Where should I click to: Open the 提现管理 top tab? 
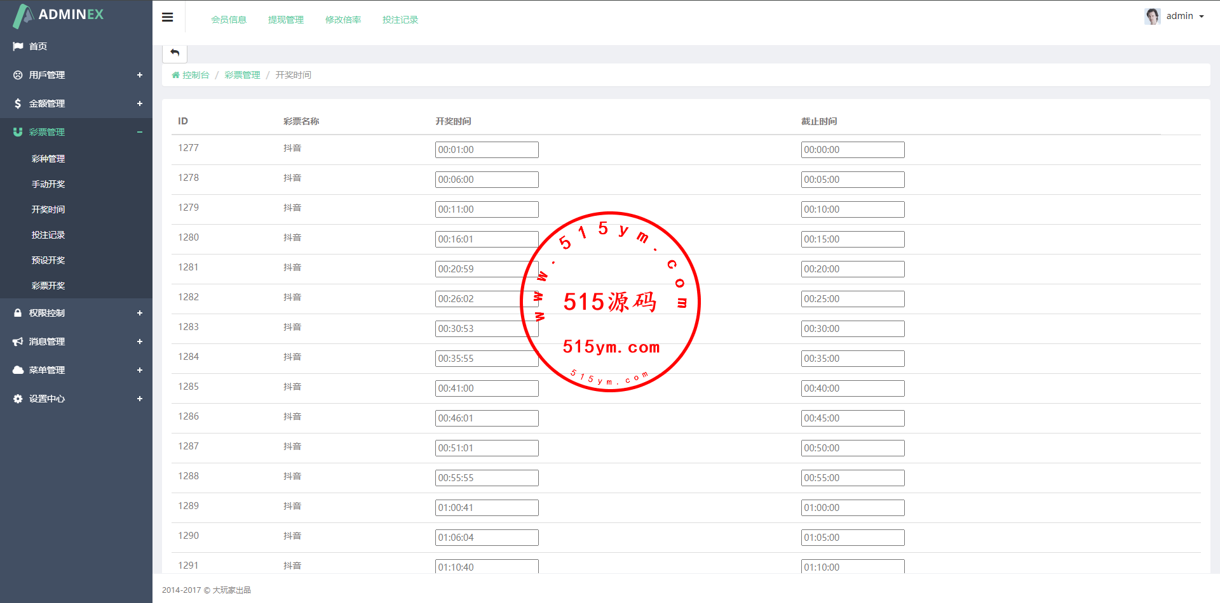tap(286, 20)
